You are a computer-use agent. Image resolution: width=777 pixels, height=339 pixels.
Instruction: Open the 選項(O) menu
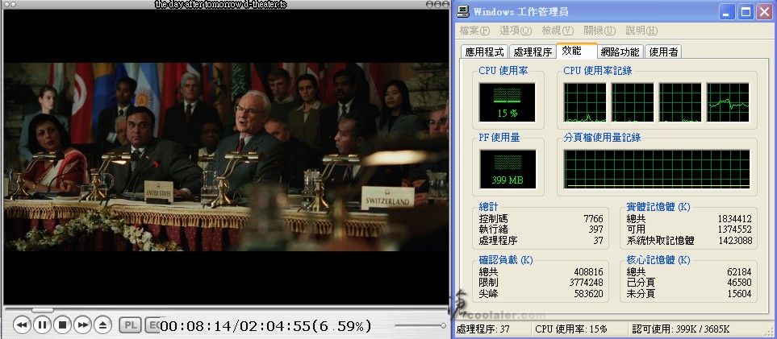coord(516,31)
